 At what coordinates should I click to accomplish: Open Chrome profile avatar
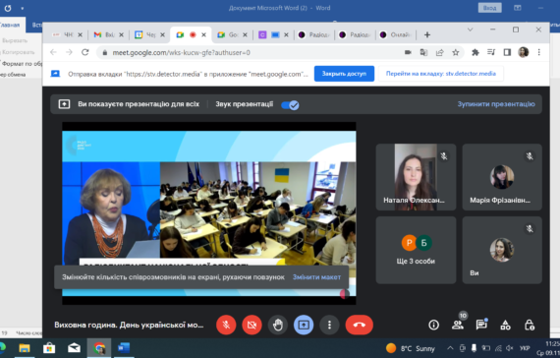[524, 52]
